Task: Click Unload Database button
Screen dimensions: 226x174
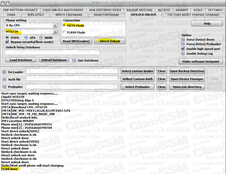Action: coord(54,60)
